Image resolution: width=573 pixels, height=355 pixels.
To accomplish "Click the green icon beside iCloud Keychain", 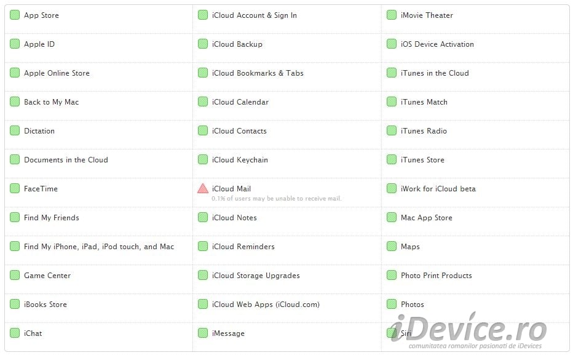I will (x=203, y=159).
